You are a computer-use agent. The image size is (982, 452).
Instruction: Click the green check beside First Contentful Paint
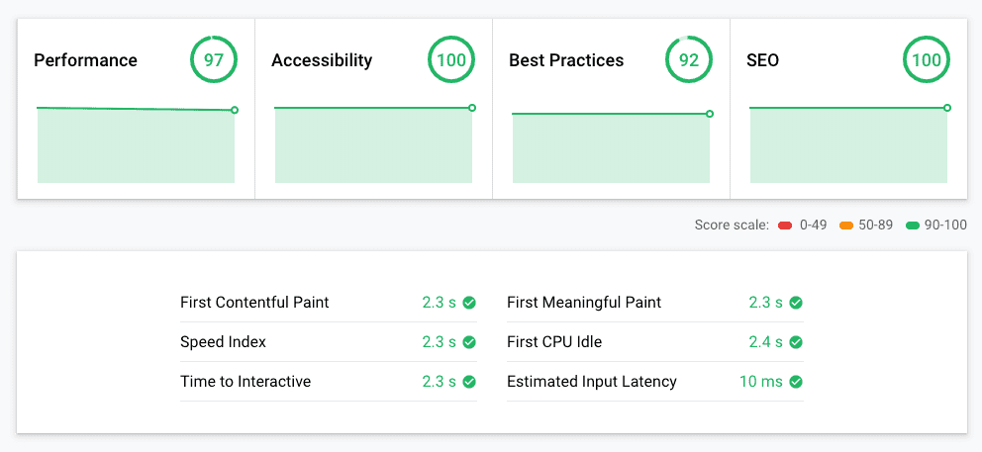(x=469, y=303)
